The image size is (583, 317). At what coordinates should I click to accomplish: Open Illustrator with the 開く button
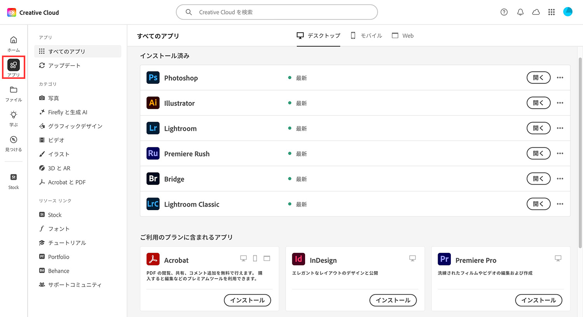(538, 103)
